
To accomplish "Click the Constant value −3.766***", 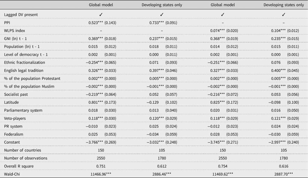I will (94, 142).
